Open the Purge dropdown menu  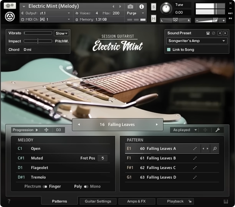(136, 13)
